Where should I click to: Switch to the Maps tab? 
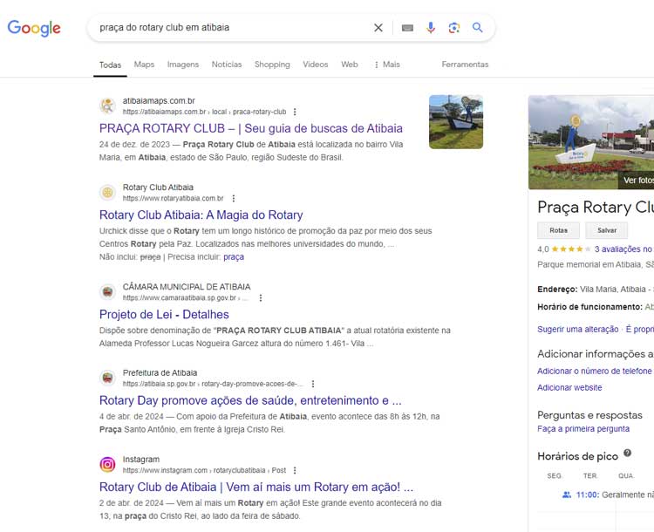point(144,65)
